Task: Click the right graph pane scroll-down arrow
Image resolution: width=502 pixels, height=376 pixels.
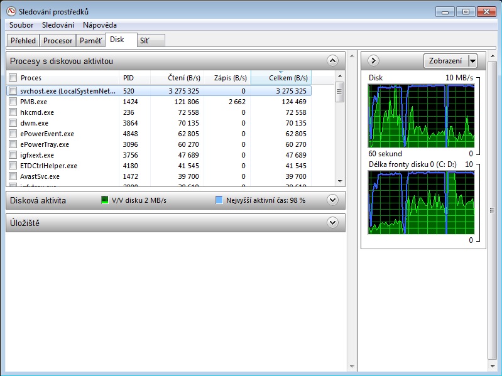Action: tap(492, 367)
